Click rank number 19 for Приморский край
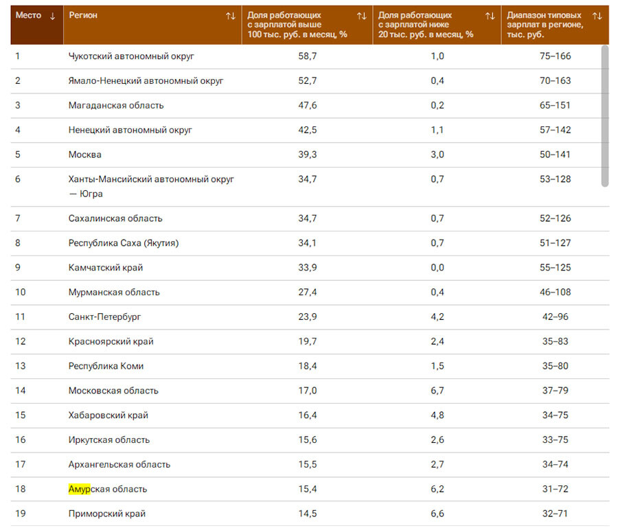 (21, 514)
